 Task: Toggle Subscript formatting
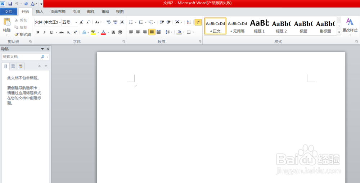tap(68, 32)
